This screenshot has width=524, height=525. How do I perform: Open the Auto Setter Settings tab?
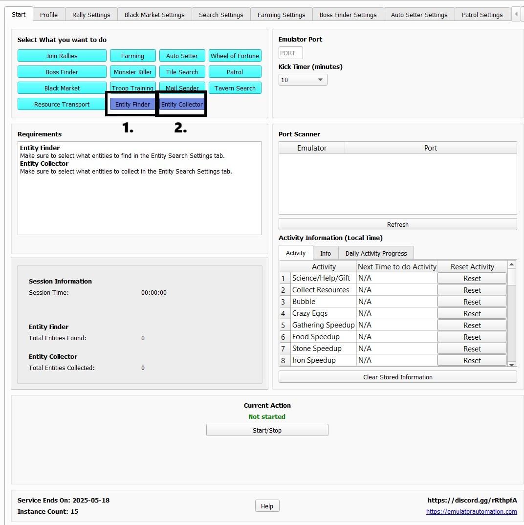[419, 15]
